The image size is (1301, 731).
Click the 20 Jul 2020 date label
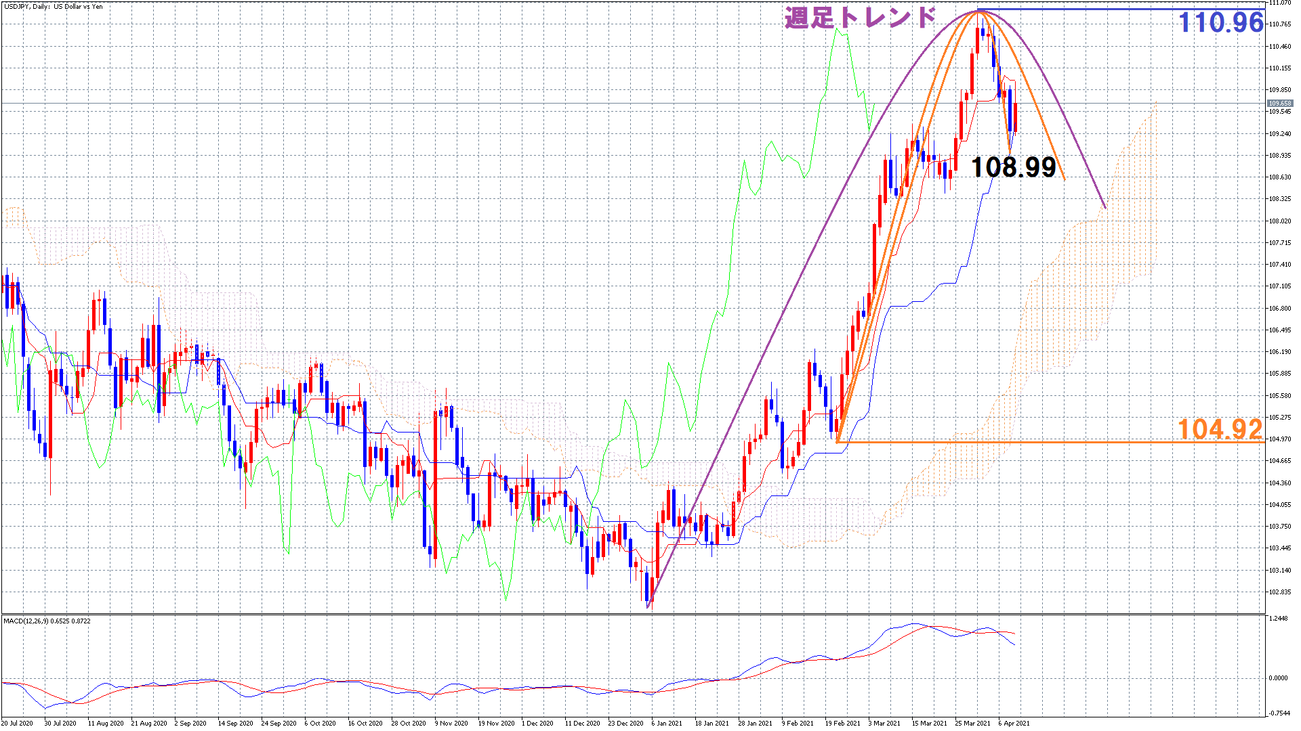point(17,723)
